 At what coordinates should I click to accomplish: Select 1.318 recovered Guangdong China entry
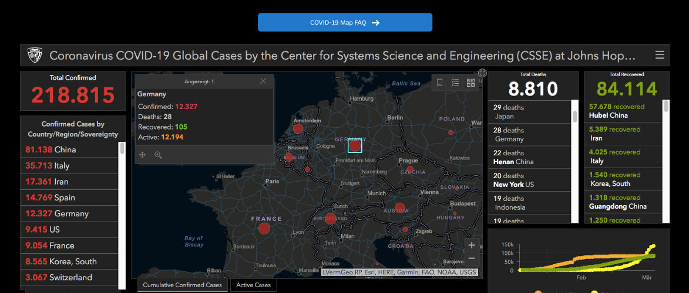[x=623, y=202]
